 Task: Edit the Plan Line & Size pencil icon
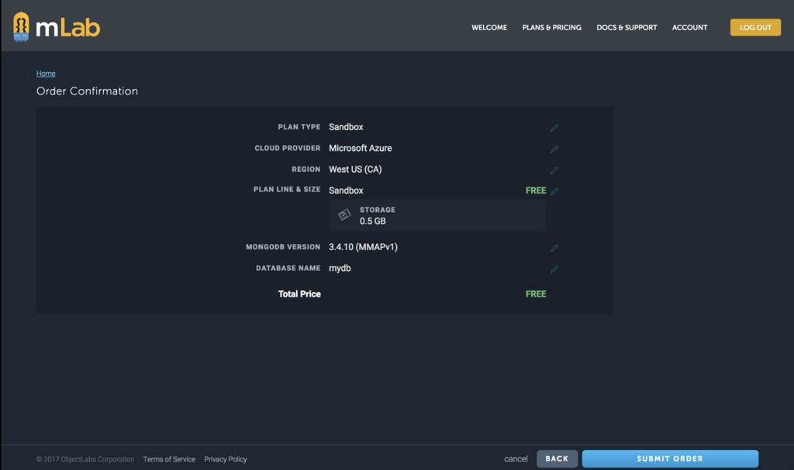pyautogui.click(x=554, y=191)
